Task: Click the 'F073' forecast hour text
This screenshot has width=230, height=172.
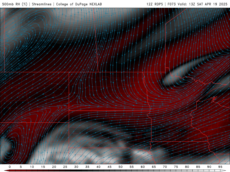Action: click(x=171, y=4)
